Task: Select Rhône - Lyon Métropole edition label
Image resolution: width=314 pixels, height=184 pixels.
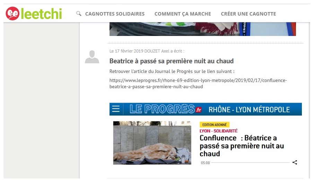Action: click(249, 110)
